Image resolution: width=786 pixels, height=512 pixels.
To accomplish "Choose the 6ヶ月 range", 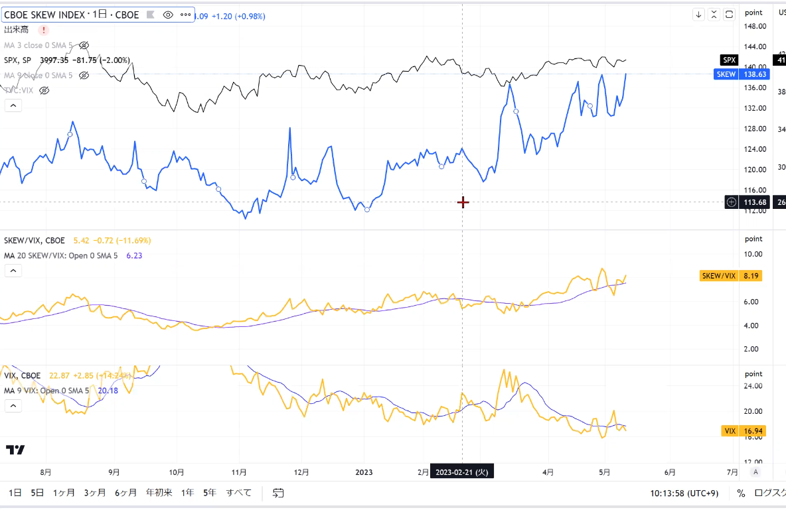I will pyautogui.click(x=126, y=493).
